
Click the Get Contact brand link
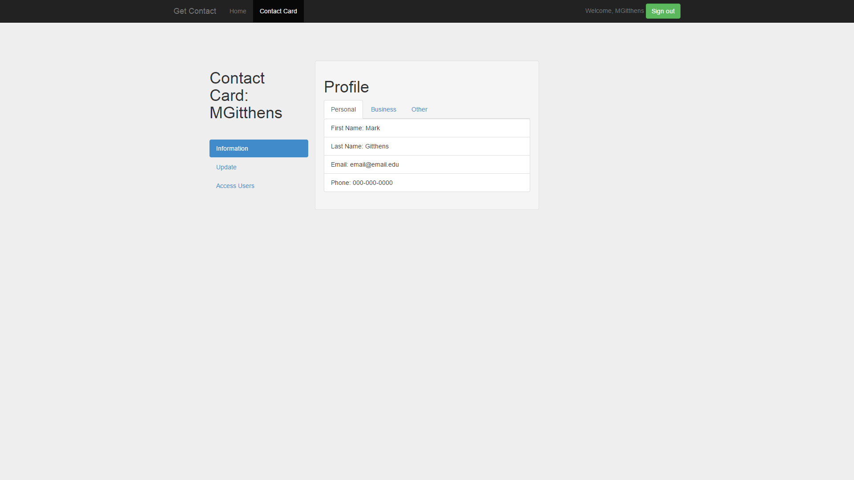coord(194,11)
